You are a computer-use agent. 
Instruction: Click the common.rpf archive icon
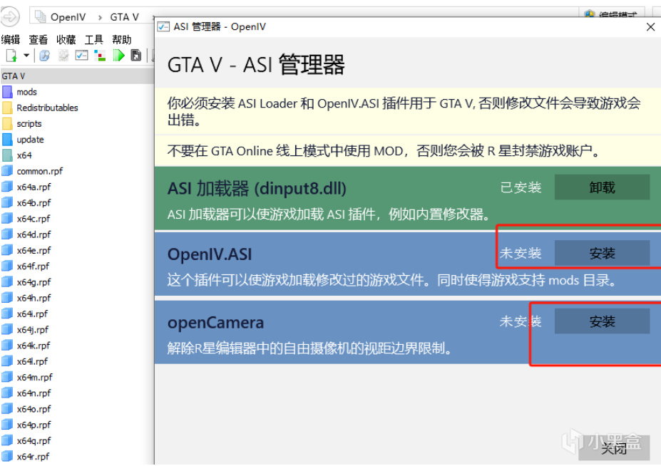(7, 171)
